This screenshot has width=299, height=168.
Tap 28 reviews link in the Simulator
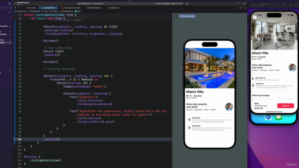(x=262, y=57)
